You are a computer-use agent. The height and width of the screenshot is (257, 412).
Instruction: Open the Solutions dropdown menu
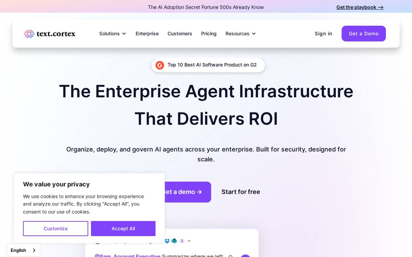113,34
